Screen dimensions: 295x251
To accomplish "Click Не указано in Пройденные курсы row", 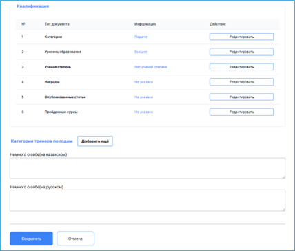I will [143, 112].
